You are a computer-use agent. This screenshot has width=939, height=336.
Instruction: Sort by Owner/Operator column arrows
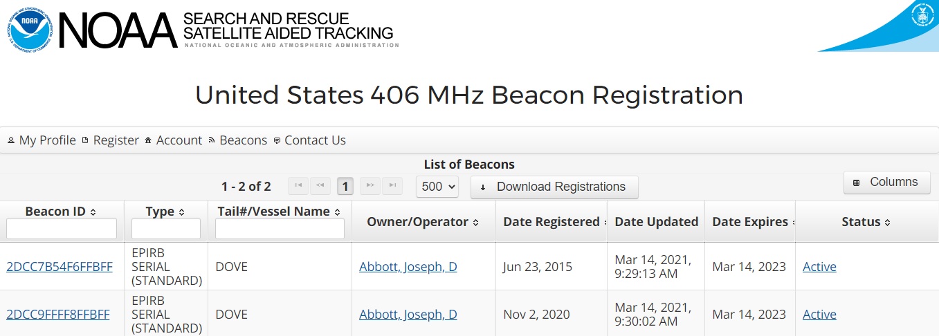[476, 222]
